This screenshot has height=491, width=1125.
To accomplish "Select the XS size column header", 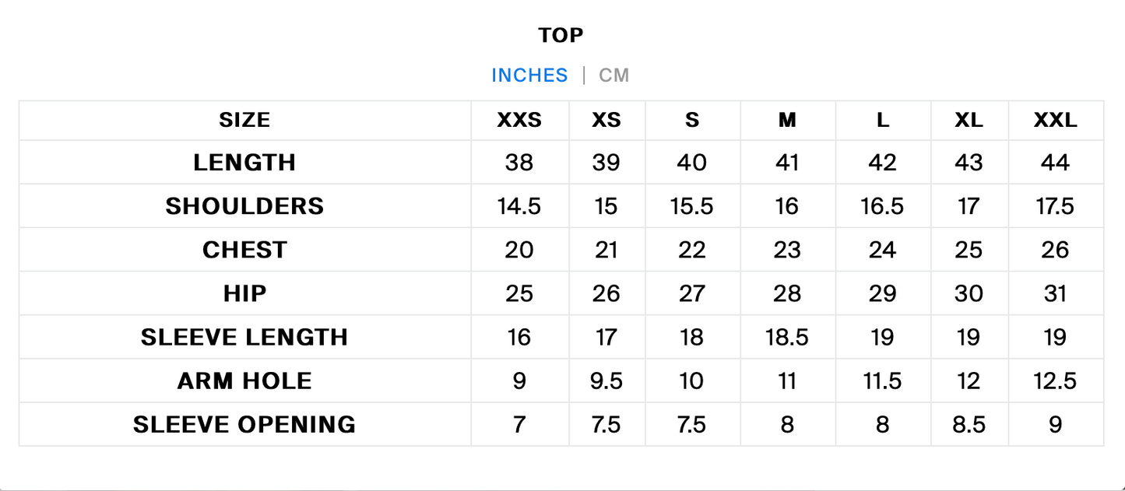I will pyautogui.click(x=606, y=121).
